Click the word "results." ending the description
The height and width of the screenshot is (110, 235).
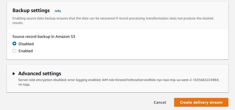pos(18,23)
